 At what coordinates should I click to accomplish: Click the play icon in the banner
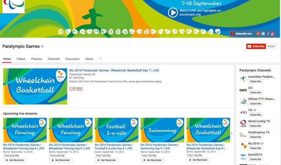(x=173, y=12)
